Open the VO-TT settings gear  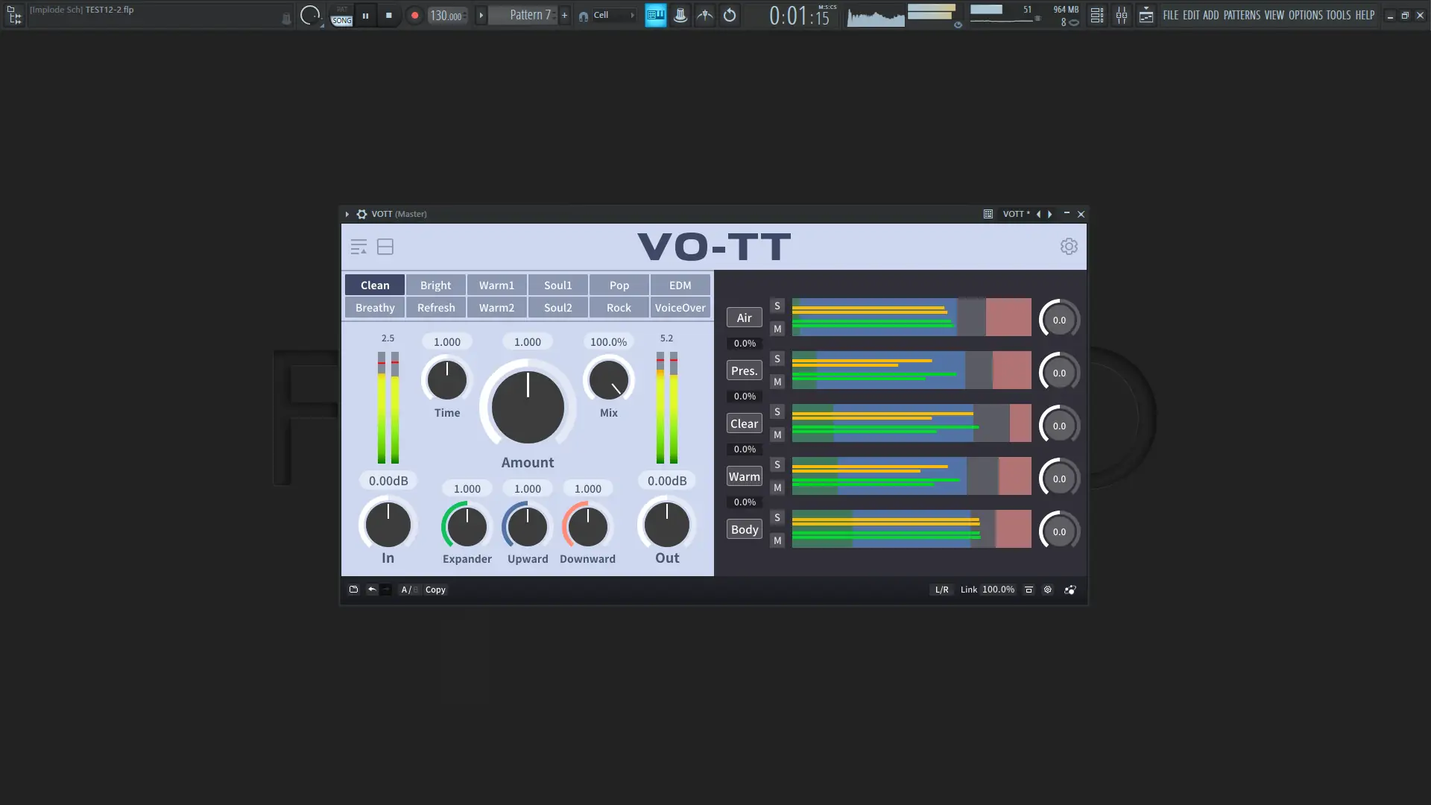coord(1069,247)
